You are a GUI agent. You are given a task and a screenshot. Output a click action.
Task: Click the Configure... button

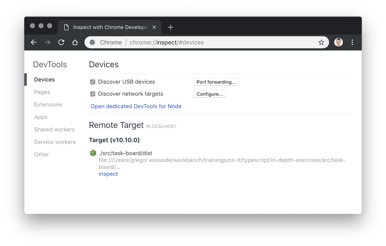point(210,94)
